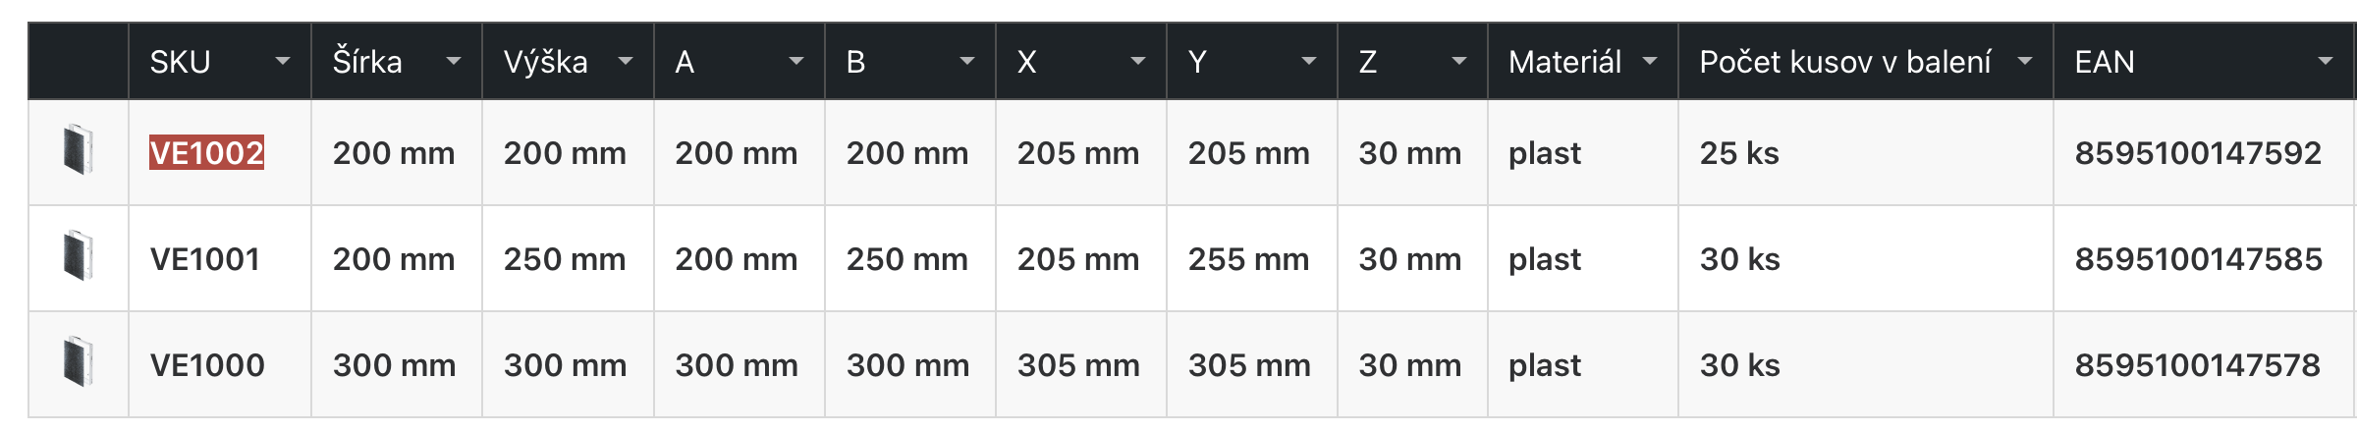Open the VE1001 SKU link

pos(205,259)
